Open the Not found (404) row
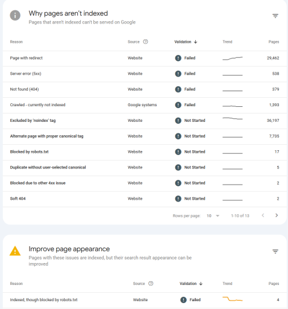 click(x=145, y=89)
